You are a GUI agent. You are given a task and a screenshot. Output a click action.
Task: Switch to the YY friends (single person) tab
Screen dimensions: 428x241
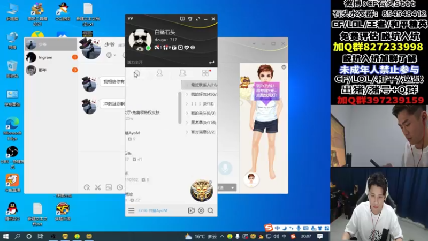pos(159,73)
